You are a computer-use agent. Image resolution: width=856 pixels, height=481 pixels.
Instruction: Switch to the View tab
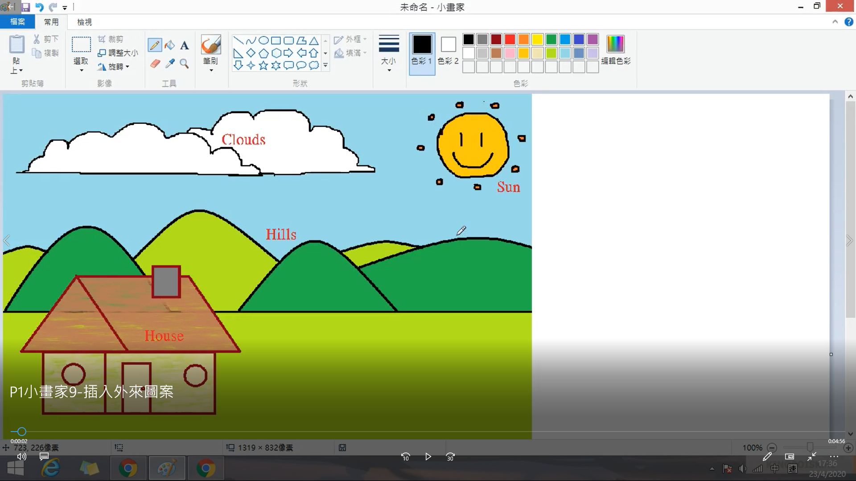(84, 22)
